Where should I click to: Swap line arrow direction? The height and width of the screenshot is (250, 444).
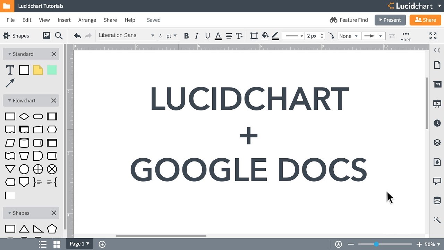[392, 36]
